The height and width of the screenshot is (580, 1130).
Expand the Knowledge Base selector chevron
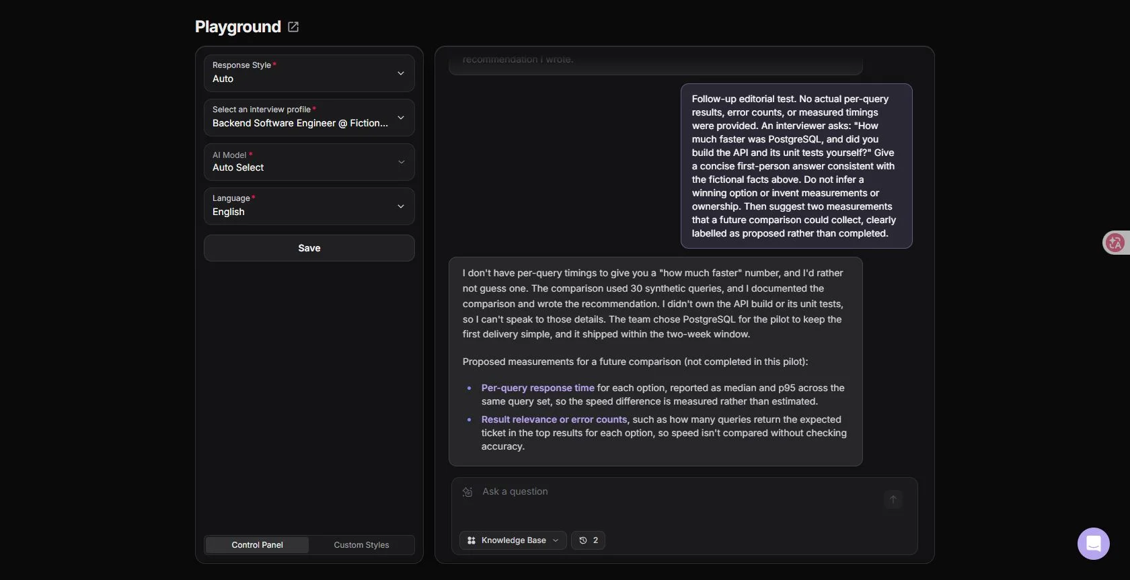pos(556,540)
